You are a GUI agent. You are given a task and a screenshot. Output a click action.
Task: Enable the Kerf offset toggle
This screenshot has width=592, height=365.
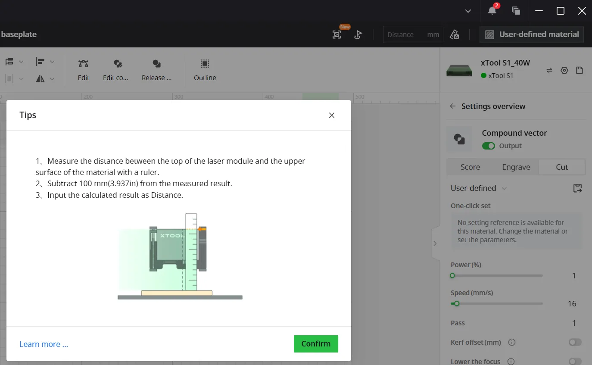[575, 342]
